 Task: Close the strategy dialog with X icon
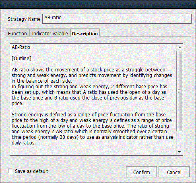(x=190, y=4)
